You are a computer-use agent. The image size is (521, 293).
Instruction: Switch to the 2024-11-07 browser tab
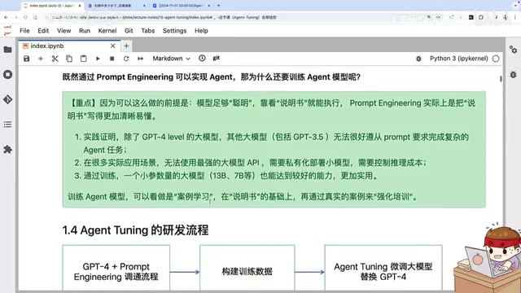181,6
